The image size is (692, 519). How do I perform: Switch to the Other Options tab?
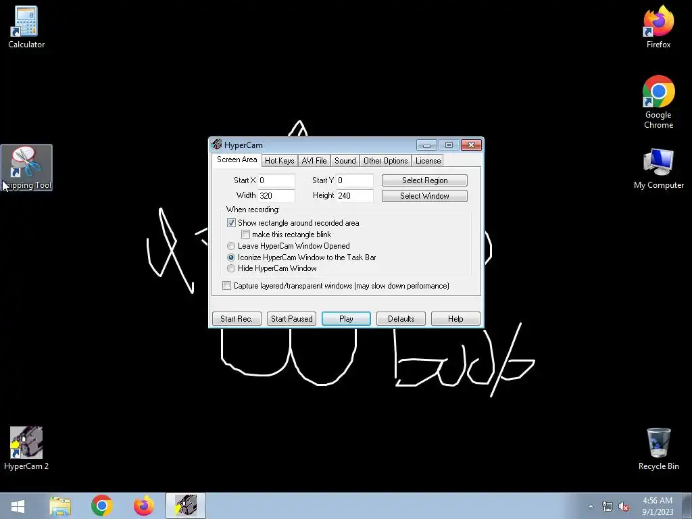pyautogui.click(x=386, y=161)
